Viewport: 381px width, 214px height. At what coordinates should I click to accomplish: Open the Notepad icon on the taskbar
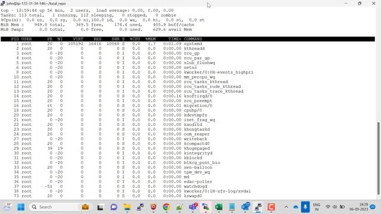[232, 207]
